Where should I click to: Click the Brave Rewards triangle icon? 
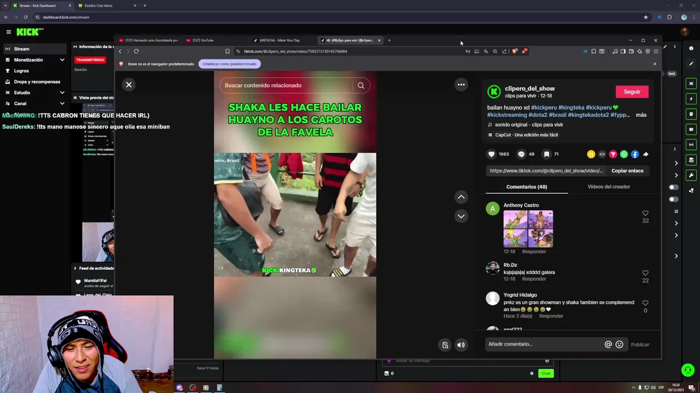[523, 51]
